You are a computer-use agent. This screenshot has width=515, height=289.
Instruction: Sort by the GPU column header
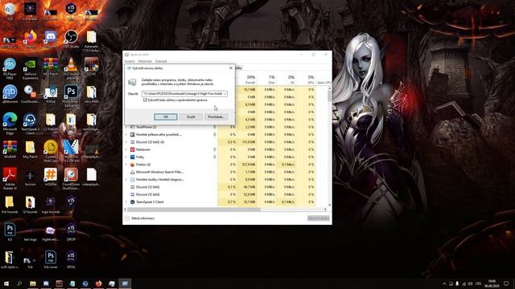[x=306, y=79]
